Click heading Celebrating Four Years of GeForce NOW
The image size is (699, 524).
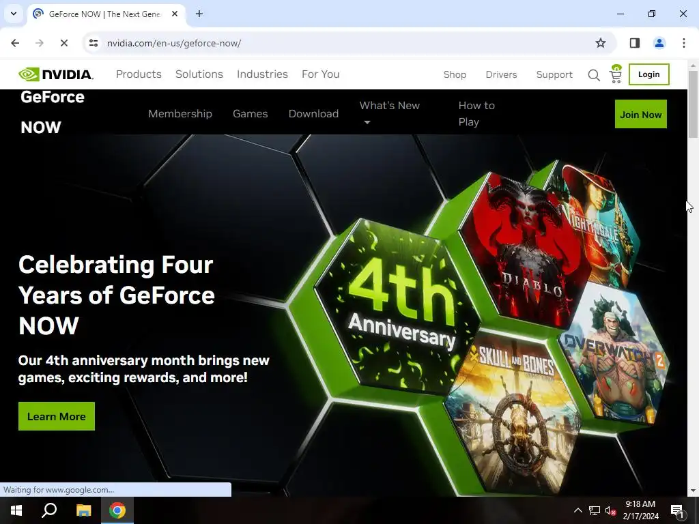pyautogui.click(x=116, y=295)
